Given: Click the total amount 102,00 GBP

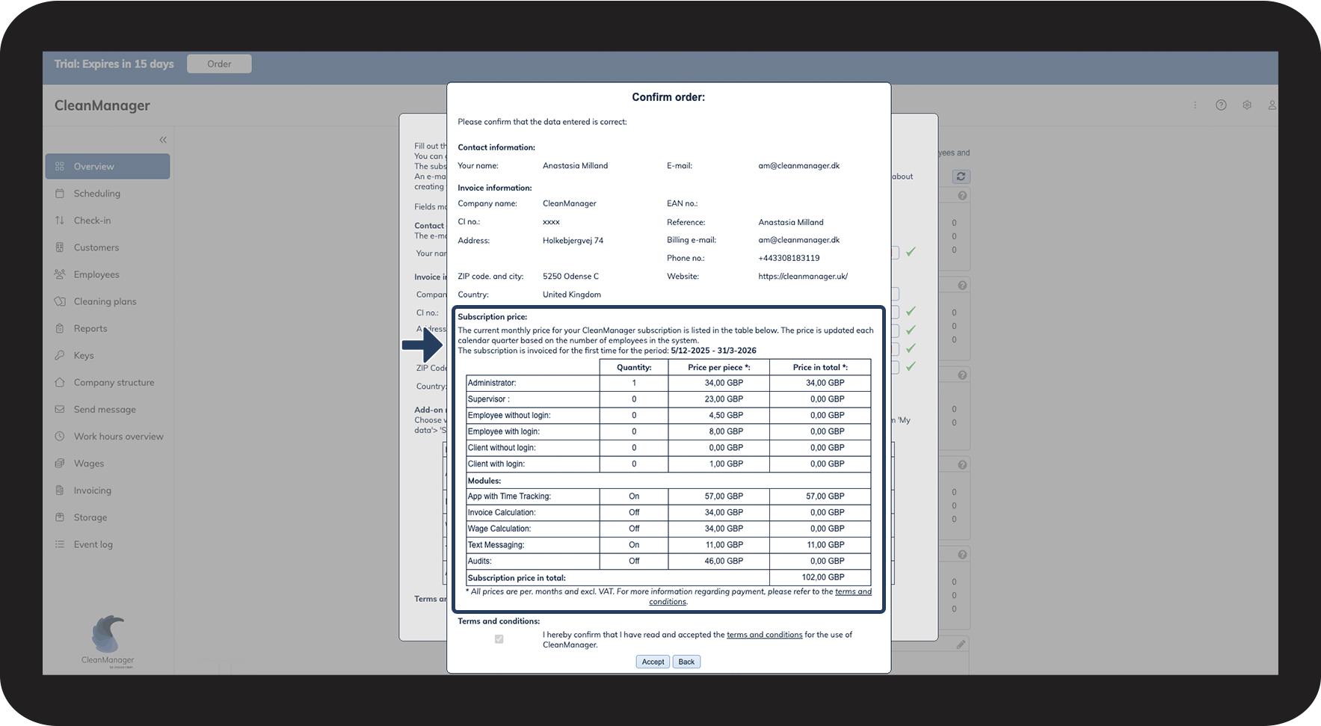Looking at the screenshot, I should [823, 577].
